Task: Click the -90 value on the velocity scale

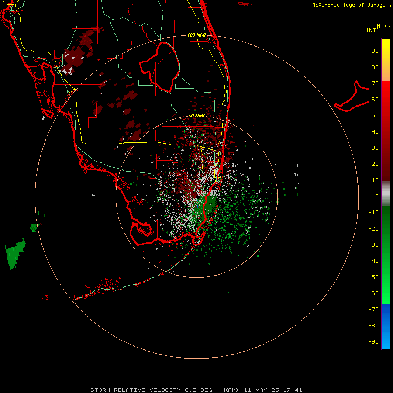Action: (x=373, y=341)
